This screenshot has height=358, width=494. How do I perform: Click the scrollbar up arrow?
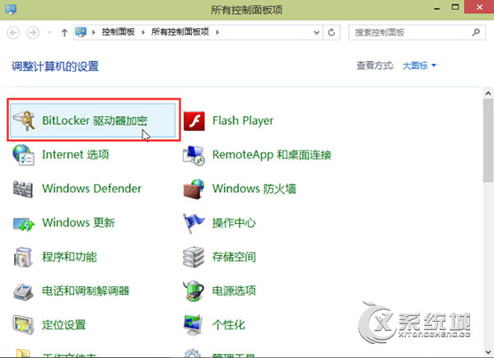pos(488,94)
